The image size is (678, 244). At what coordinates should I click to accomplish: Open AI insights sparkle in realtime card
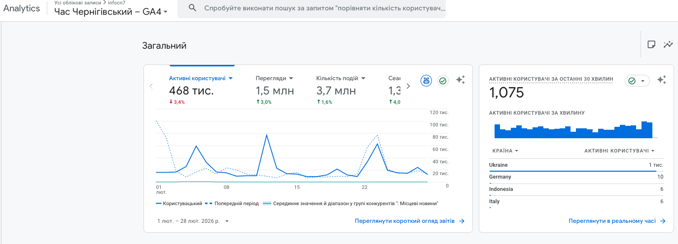pos(662,80)
